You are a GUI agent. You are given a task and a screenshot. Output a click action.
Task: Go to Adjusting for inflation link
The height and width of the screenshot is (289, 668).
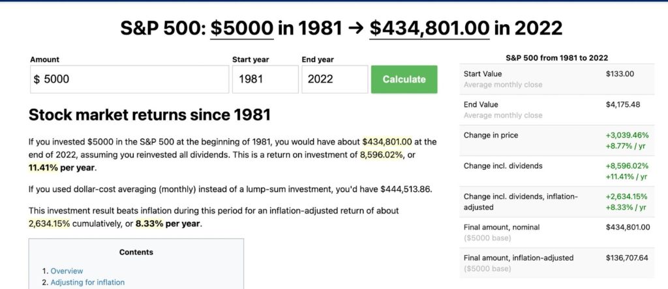pos(87,282)
